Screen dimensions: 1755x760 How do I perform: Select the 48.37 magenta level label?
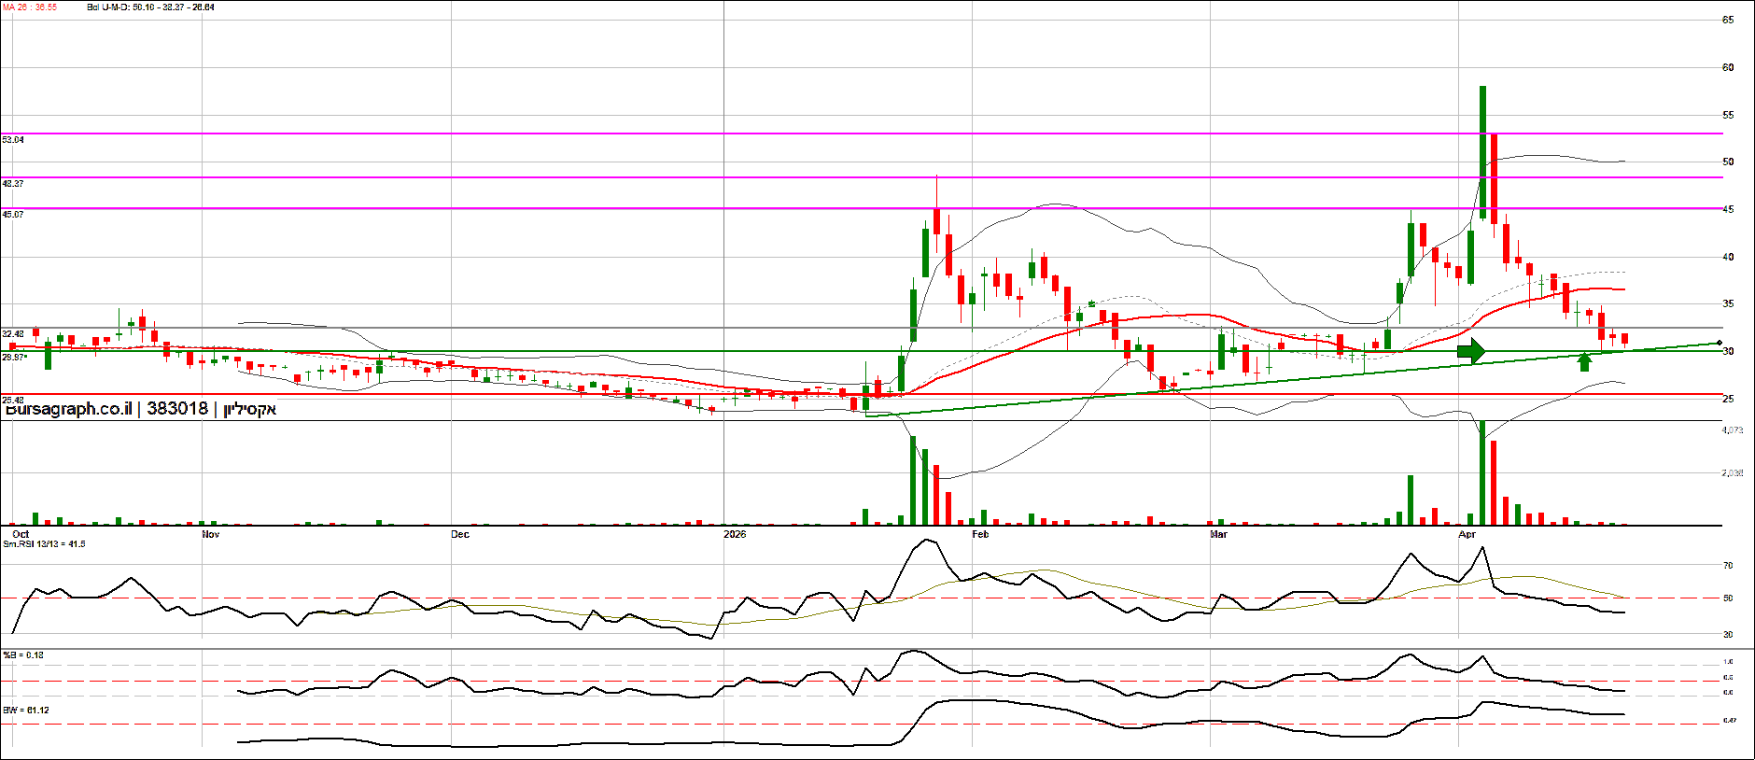point(13,184)
